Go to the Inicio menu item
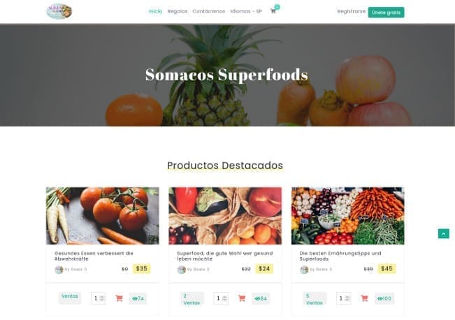455x320 pixels. tap(156, 11)
